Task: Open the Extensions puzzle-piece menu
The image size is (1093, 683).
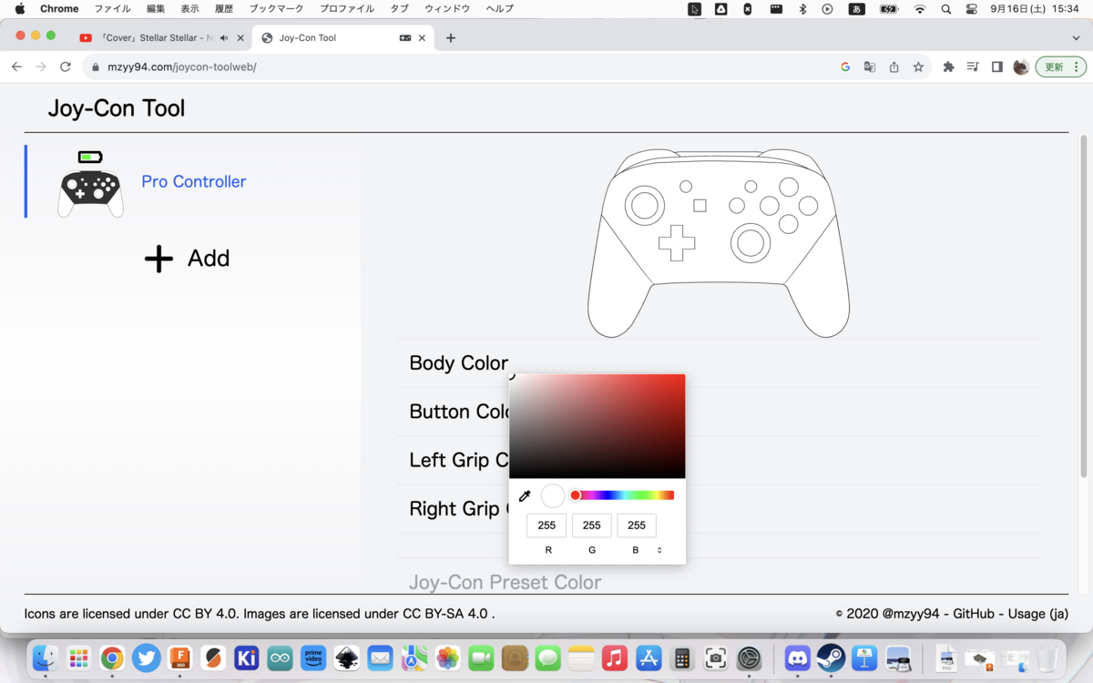Action: [948, 66]
